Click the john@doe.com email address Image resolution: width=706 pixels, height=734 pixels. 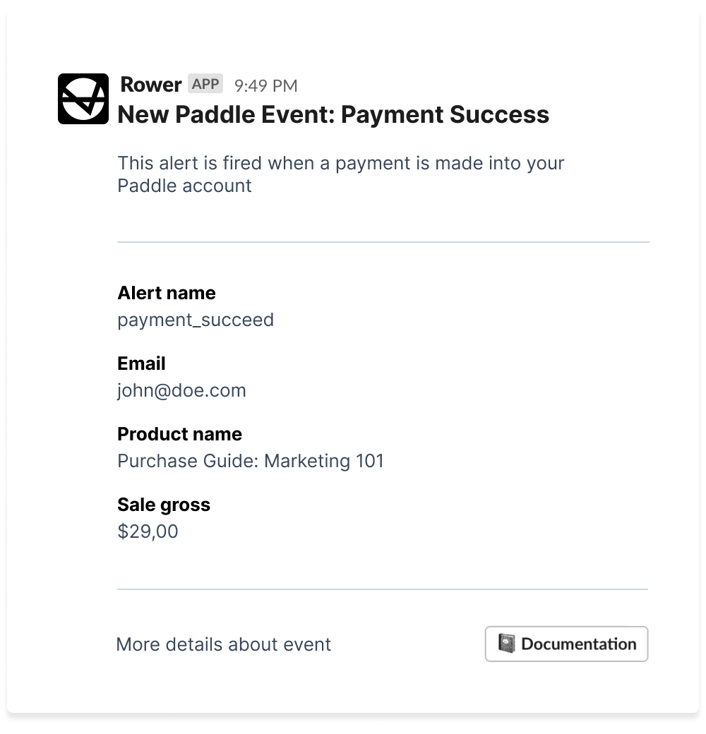pos(181,390)
